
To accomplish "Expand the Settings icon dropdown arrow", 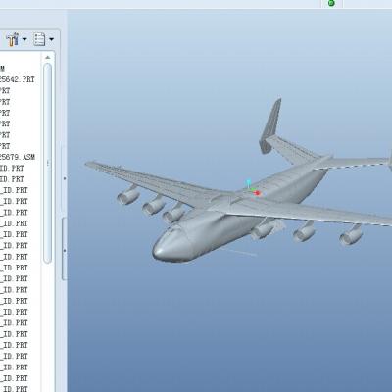I will (x=24, y=39).
